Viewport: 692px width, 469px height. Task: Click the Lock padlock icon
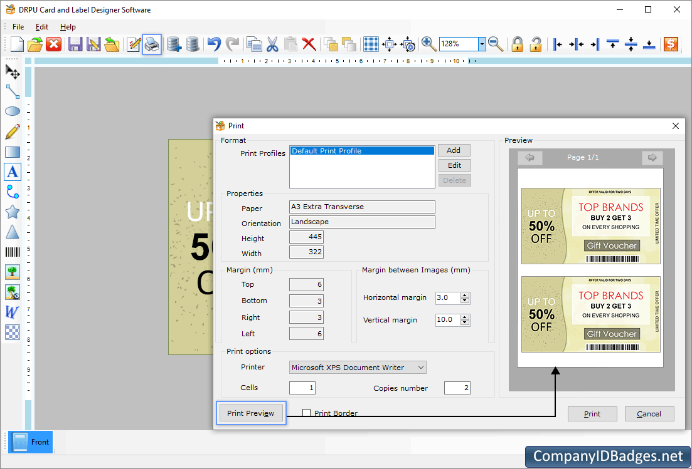point(517,44)
